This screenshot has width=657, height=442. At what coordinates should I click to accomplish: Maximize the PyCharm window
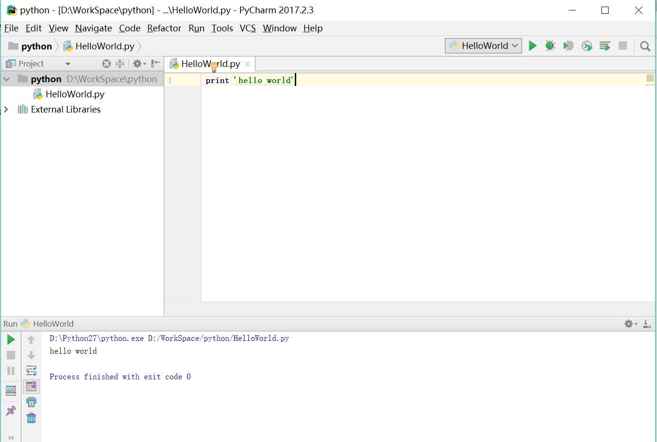[x=605, y=10]
